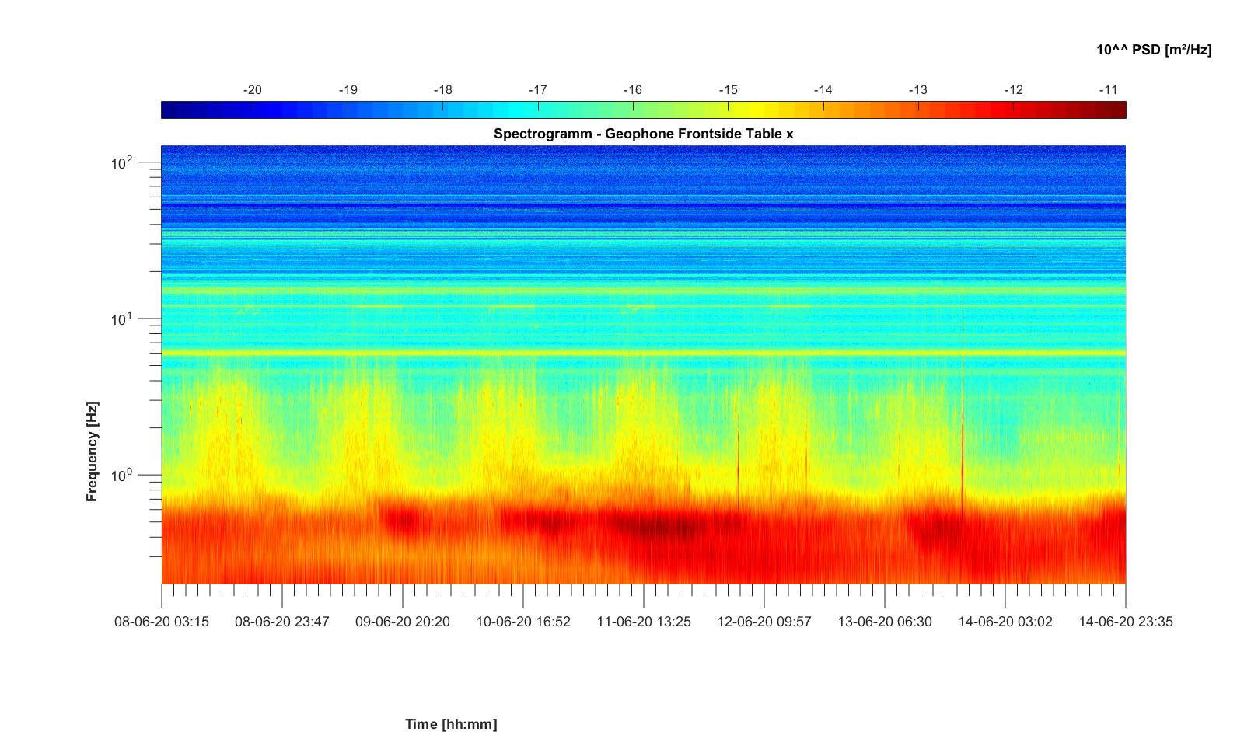
Task: Click time label 08-06-20 03:15
Action: coord(162,622)
